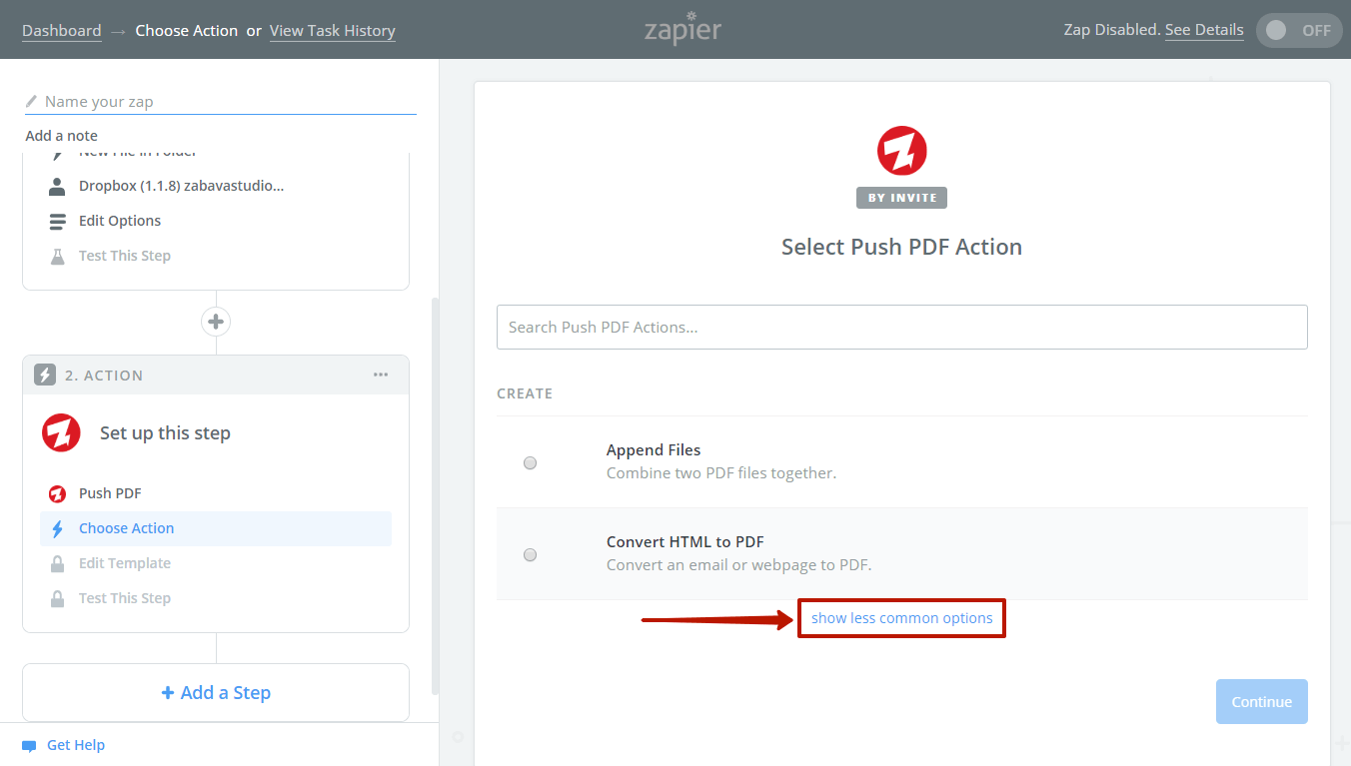Click lock icon beside action's Test This Step
The height and width of the screenshot is (766, 1351).
tap(58, 598)
